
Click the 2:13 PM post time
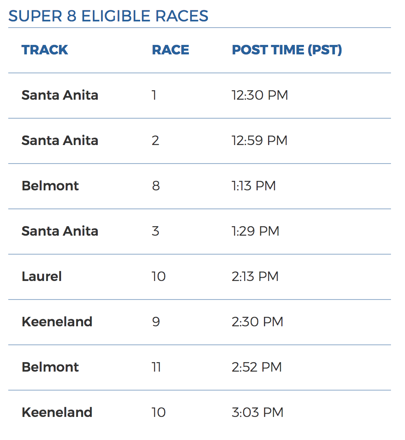tap(255, 276)
